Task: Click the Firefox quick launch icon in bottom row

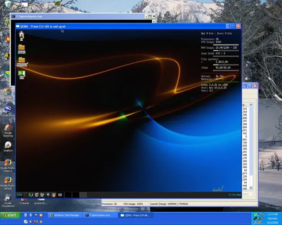Action: pos(36,222)
